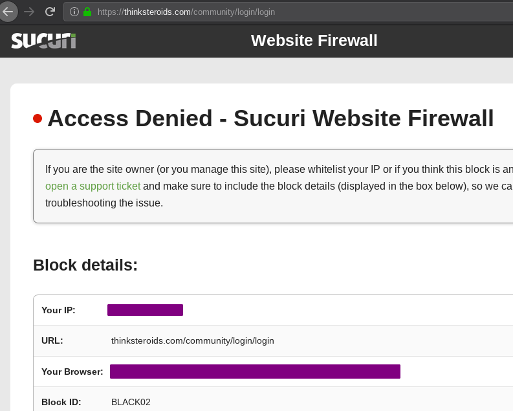The height and width of the screenshot is (411, 513).
Task: Focus the address bar showing thinksteroids.com URL
Action: coord(259,12)
